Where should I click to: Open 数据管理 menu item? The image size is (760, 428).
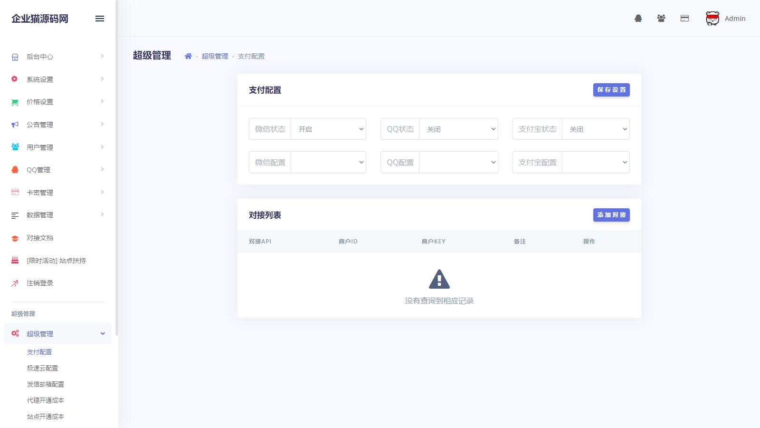click(57, 215)
